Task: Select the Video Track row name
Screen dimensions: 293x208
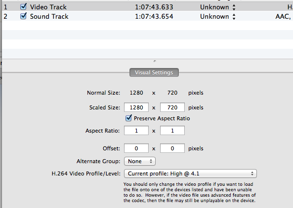Action: (48, 7)
